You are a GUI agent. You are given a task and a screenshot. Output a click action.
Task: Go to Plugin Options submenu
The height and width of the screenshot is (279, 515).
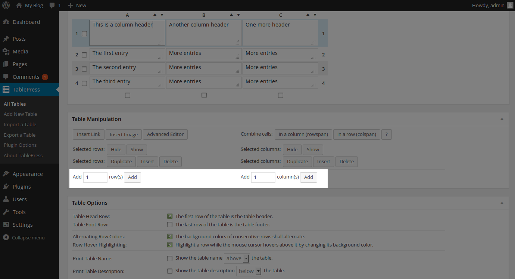click(x=20, y=145)
